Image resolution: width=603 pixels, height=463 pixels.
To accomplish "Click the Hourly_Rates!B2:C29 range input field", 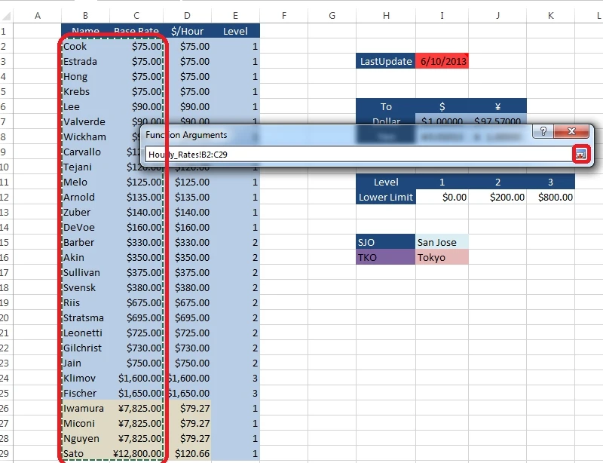I will point(358,154).
